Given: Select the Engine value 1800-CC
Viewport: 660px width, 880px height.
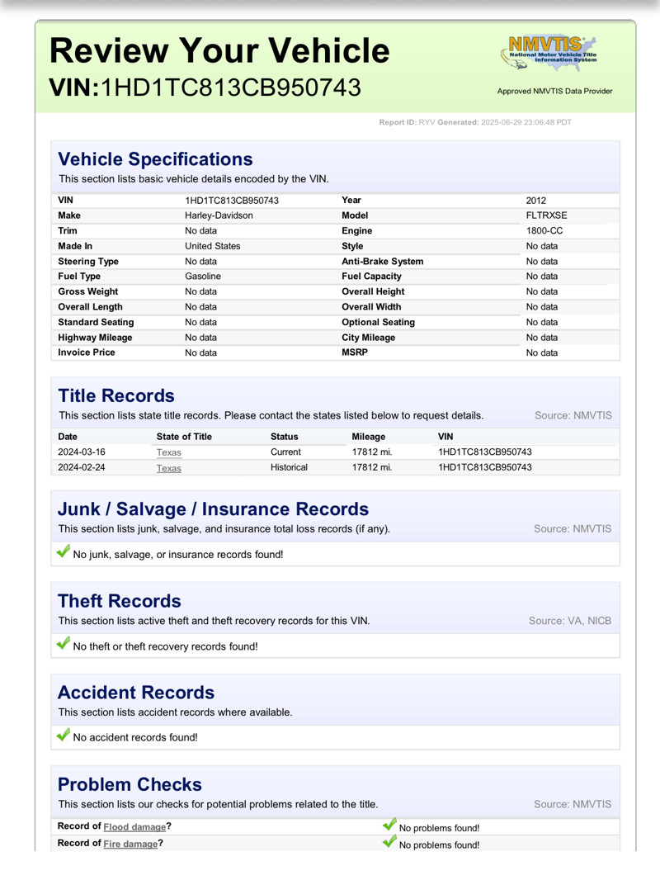Looking at the screenshot, I should tap(544, 230).
